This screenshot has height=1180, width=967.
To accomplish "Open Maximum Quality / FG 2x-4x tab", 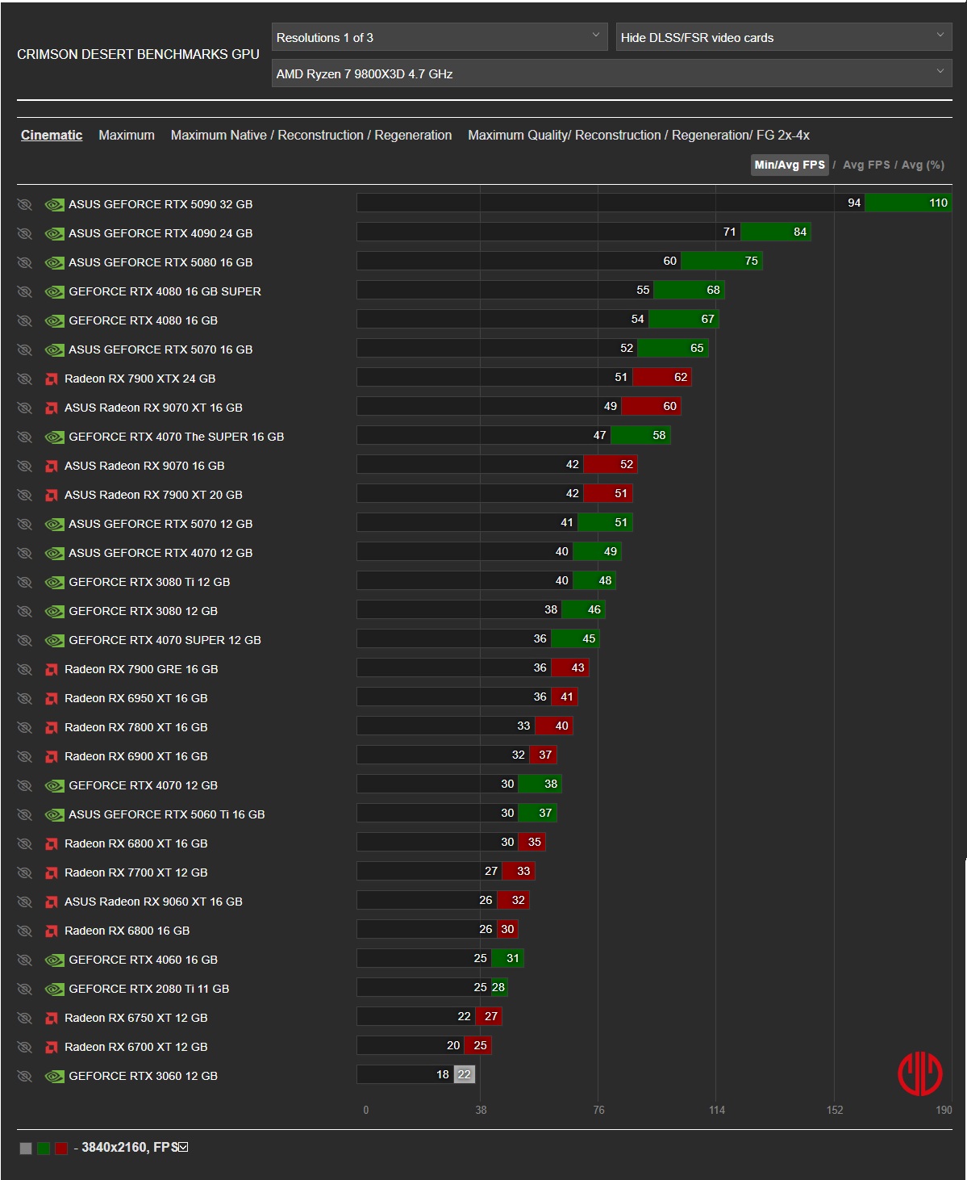I will click(x=639, y=135).
